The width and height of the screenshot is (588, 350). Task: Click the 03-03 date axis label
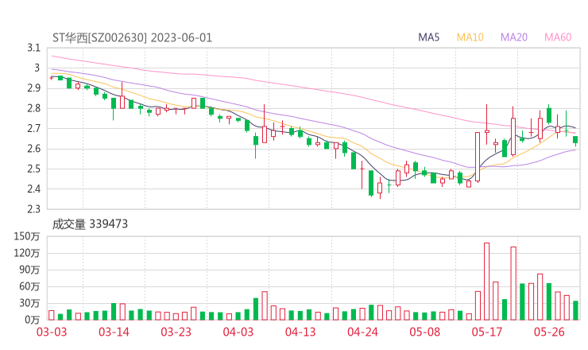(52, 332)
